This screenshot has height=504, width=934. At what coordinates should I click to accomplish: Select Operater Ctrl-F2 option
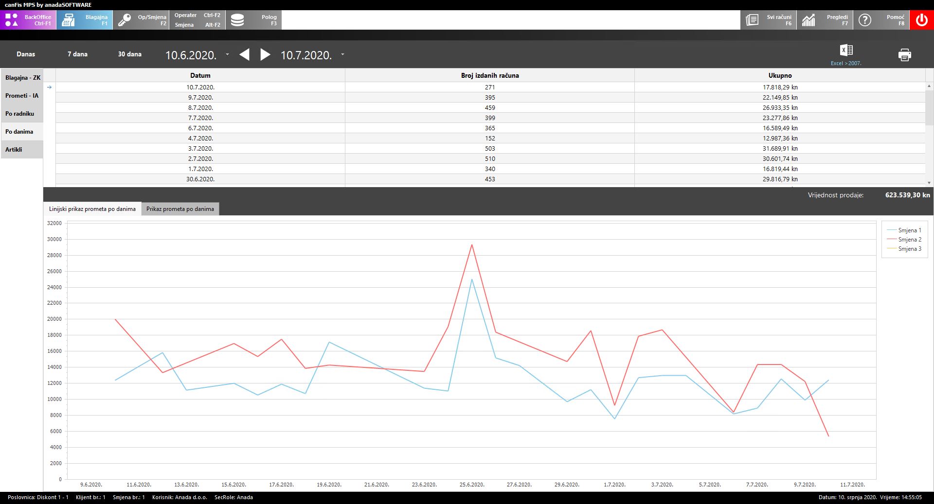[x=198, y=15]
